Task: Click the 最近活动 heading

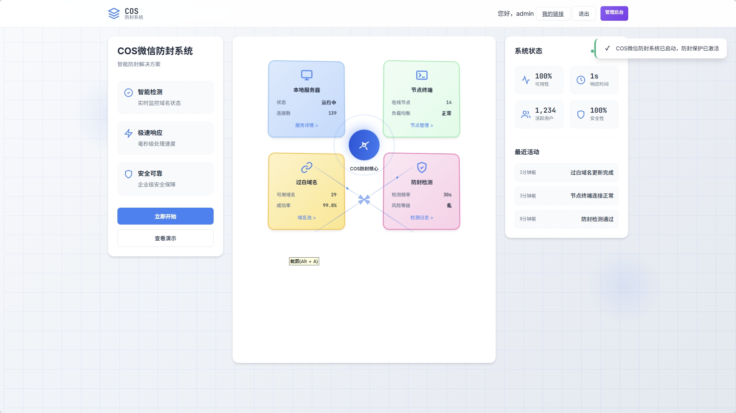Action: [527, 152]
